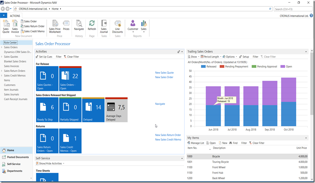Click the forward navigation arrow

coord(7,9)
